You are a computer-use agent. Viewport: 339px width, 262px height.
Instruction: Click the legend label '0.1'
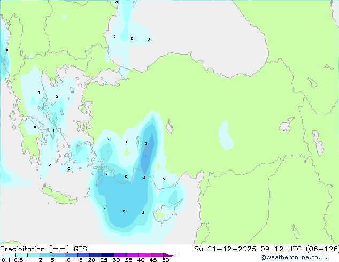[6, 260]
